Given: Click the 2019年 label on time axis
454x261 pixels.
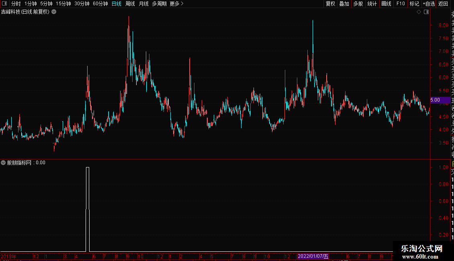Looking at the screenshot, I should pyautogui.click(x=8, y=256).
